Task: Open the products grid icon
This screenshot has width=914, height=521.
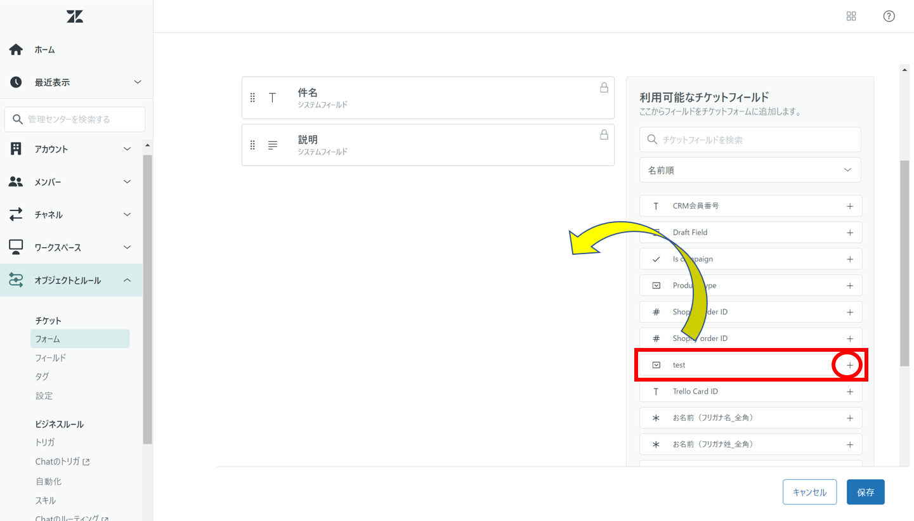Action: [851, 16]
